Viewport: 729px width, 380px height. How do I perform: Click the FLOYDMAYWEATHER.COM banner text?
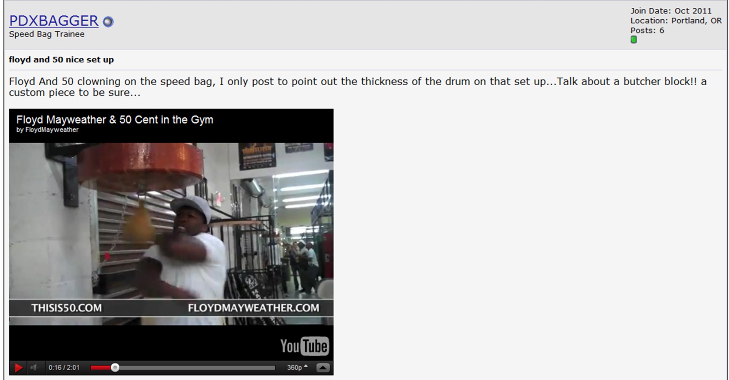253,308
